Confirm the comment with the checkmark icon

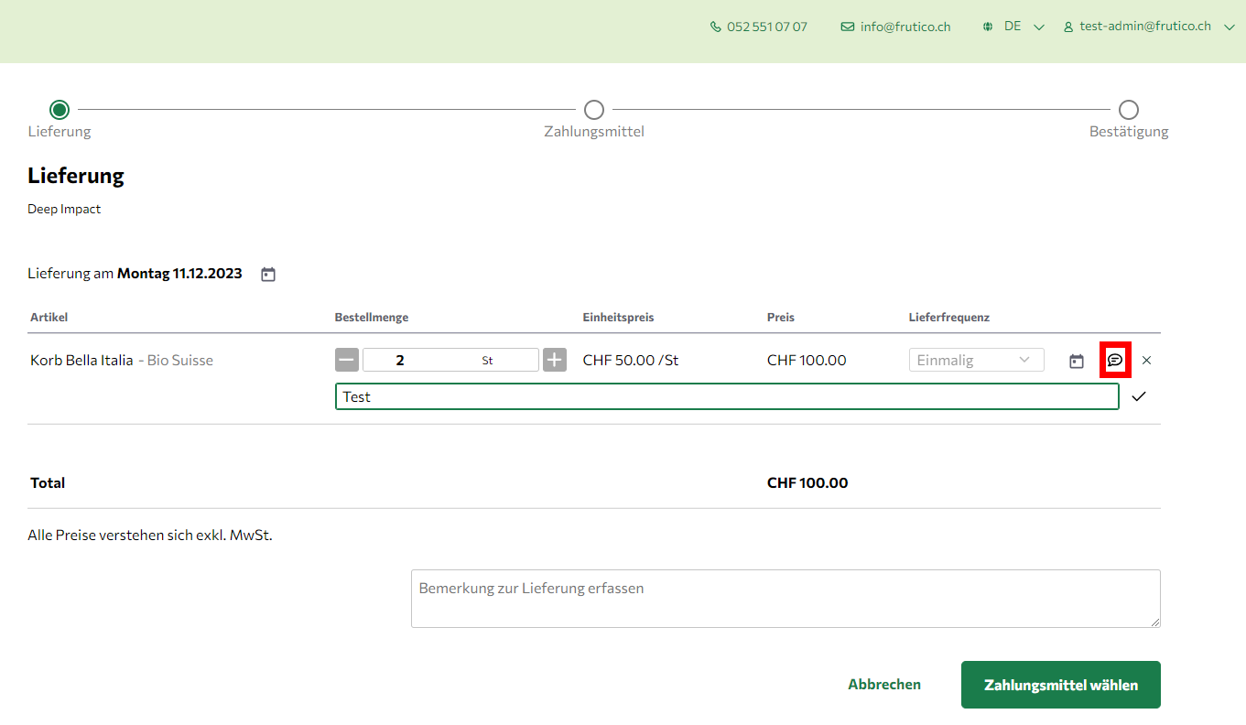1139,396
